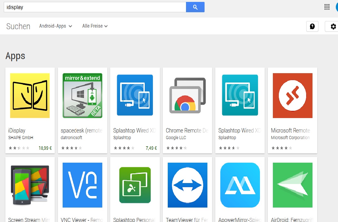Click the star rating of iDisplay
The image size is (338, 222).
pos(19,148)
